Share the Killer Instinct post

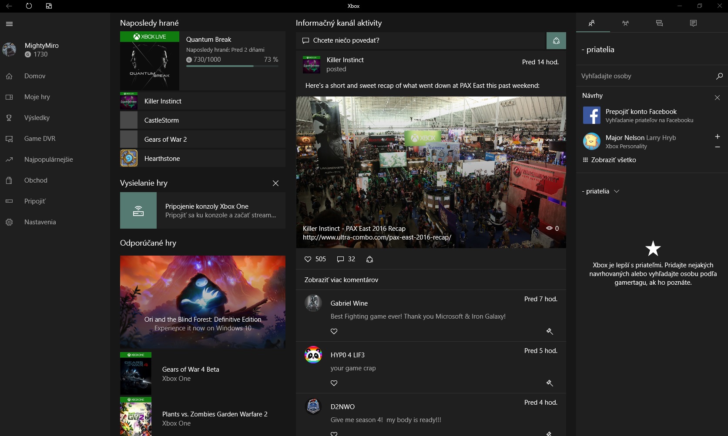(x=369, y=259)
